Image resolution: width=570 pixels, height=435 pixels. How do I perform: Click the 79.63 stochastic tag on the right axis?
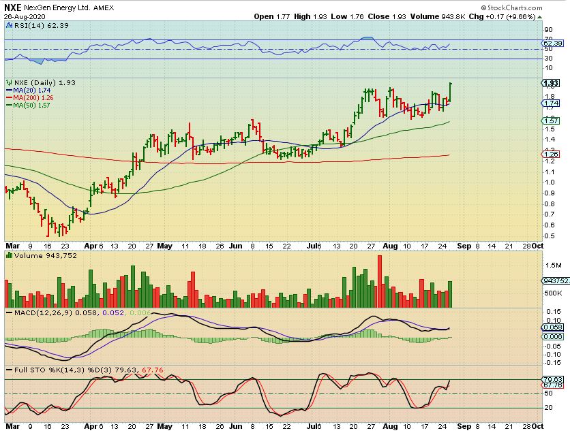click(552, 380)
